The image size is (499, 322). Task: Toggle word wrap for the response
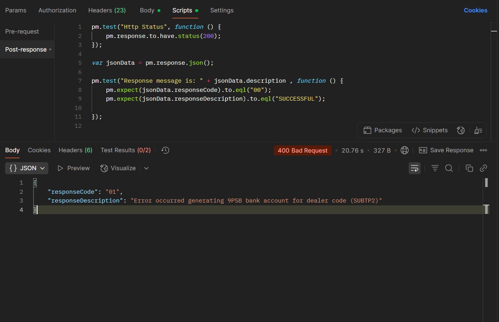tap(415, 168)
